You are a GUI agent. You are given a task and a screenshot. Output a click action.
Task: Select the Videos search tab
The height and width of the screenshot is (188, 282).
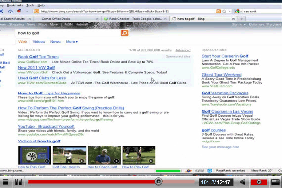tap(39, 42)
